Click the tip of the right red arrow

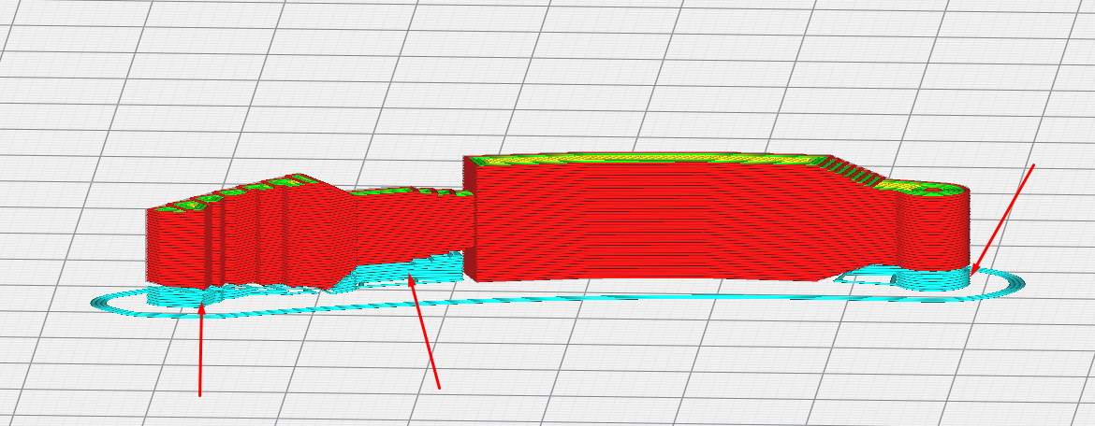pos(972,275)
